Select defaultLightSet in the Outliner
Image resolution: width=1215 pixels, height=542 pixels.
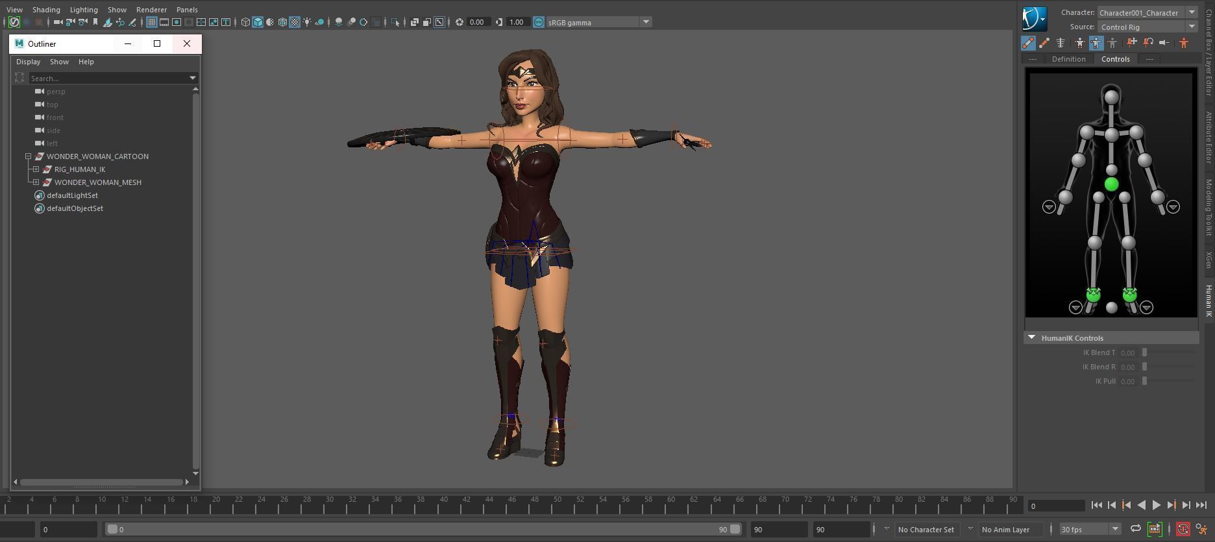pos(72,195)
